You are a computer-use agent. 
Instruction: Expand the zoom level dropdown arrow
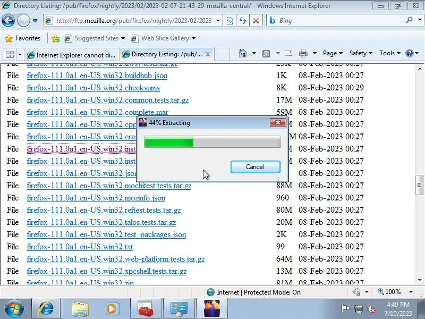(x=411, y=292)
